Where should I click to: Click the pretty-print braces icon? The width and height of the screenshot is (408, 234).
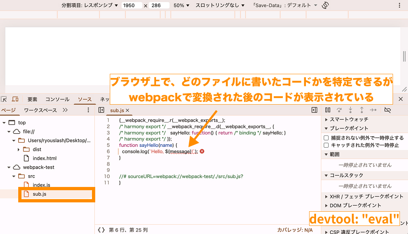click(x=100, y=229)
